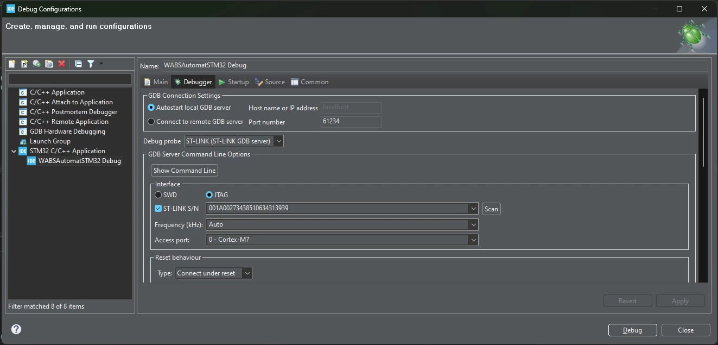Viewport: 718px width, 345px height.
Task: Click the Revert button
Action: tap(627, 301)
